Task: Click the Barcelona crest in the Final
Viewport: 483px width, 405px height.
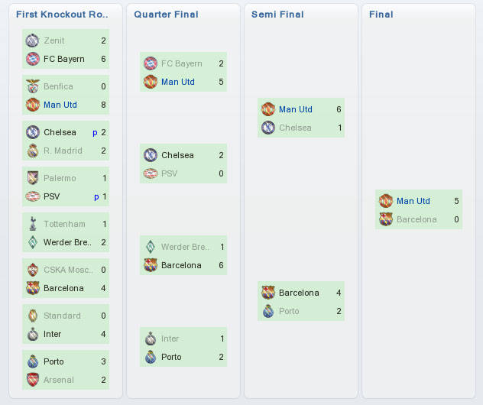Action: point(385,219)
